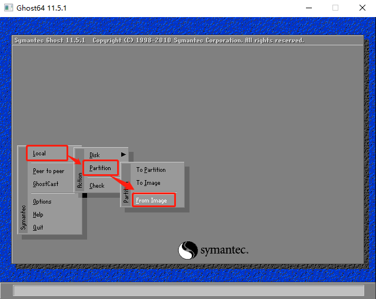Minimize the Ghost64 window
Viewport: 376px width, 299px height.
point(309,8)
